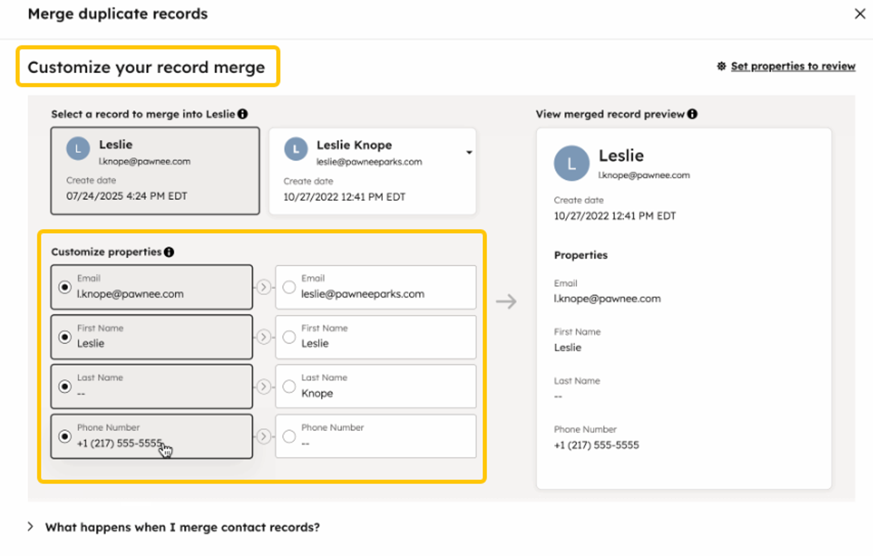Click info icon next to merge into Leslie
873x556 pixels.
tap(243, 114)
